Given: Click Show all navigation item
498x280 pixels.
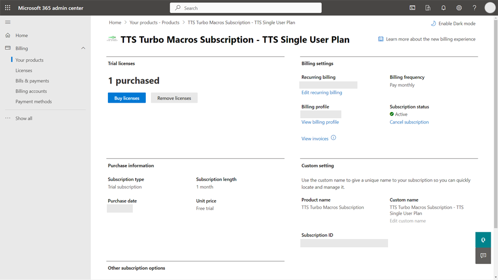Looking at the screenshot, I should 24,118.
